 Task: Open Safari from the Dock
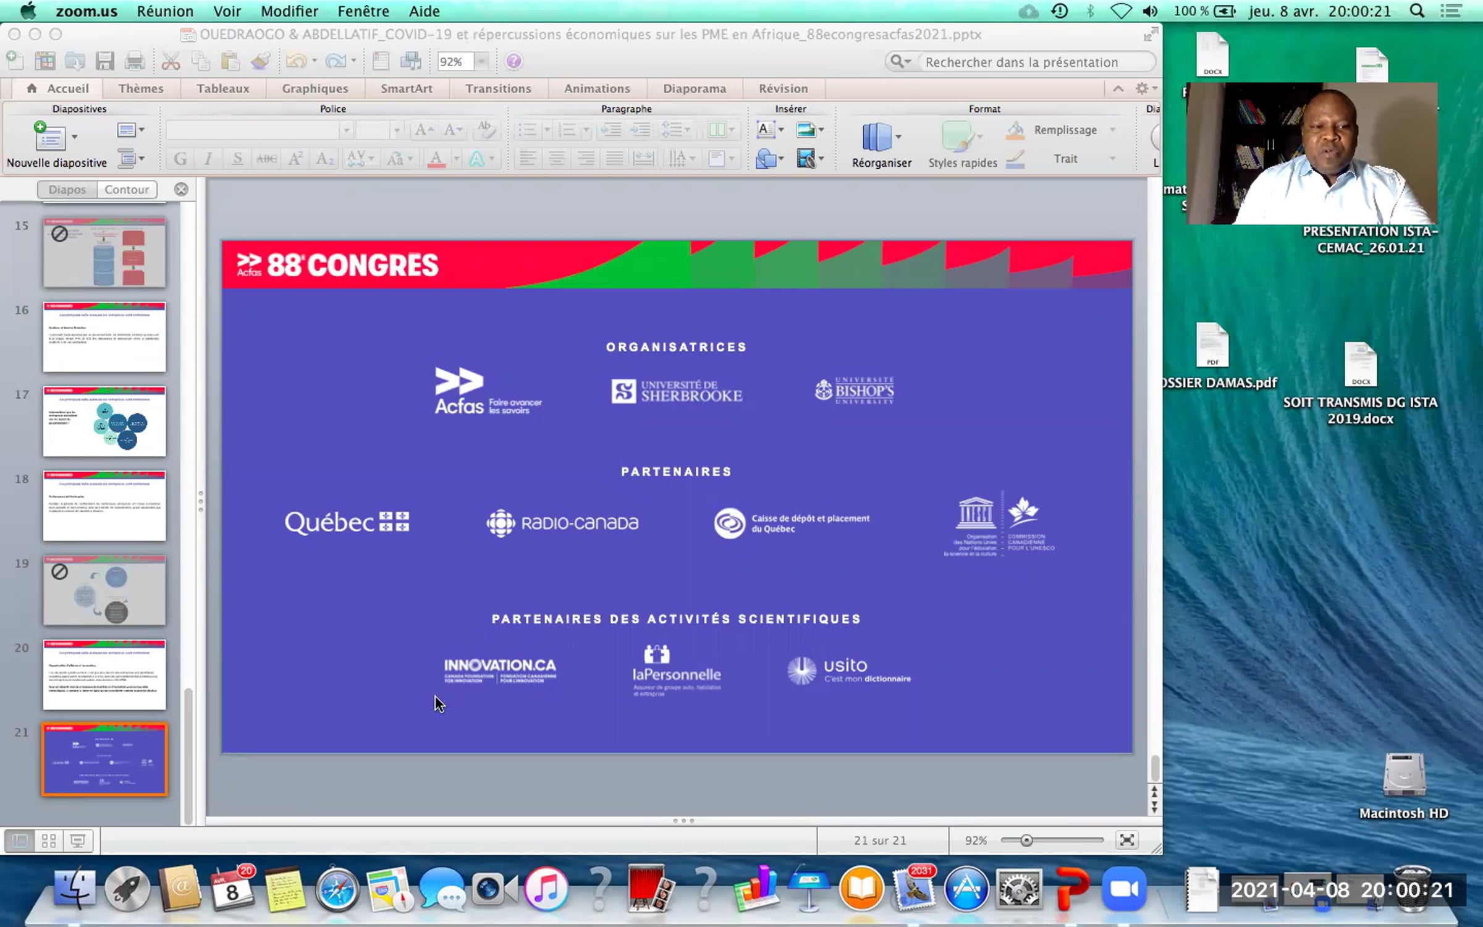pos(337,889)
